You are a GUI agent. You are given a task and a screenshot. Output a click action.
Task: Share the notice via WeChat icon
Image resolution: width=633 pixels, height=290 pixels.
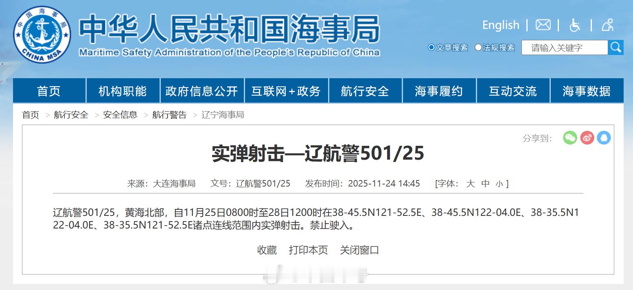569,138
